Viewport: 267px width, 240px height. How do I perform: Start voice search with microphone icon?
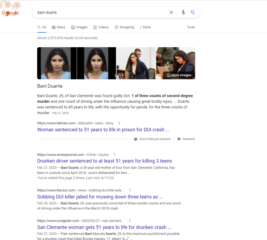pos(183,12)
